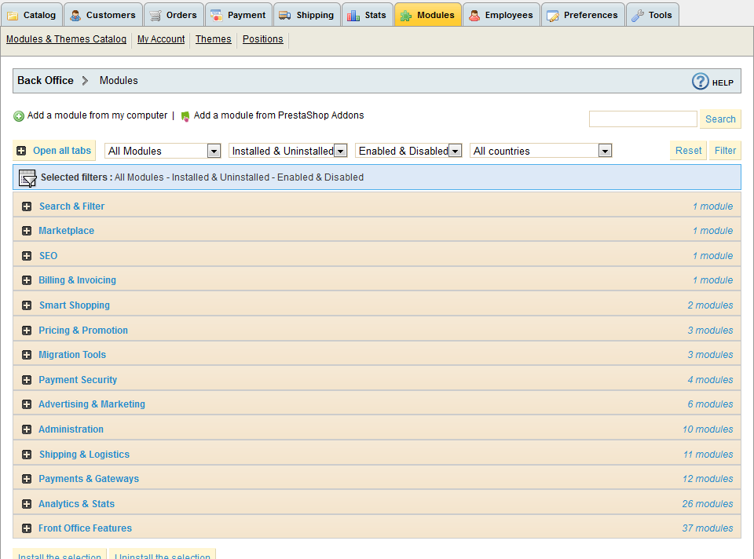
Task: Click the Shipping tab truck icon
Action: click(284, 16)
